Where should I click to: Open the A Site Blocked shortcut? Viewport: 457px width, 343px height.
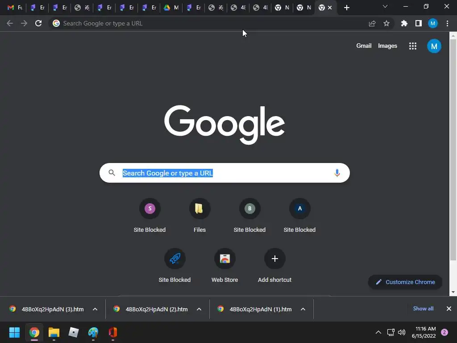point(299,216)
